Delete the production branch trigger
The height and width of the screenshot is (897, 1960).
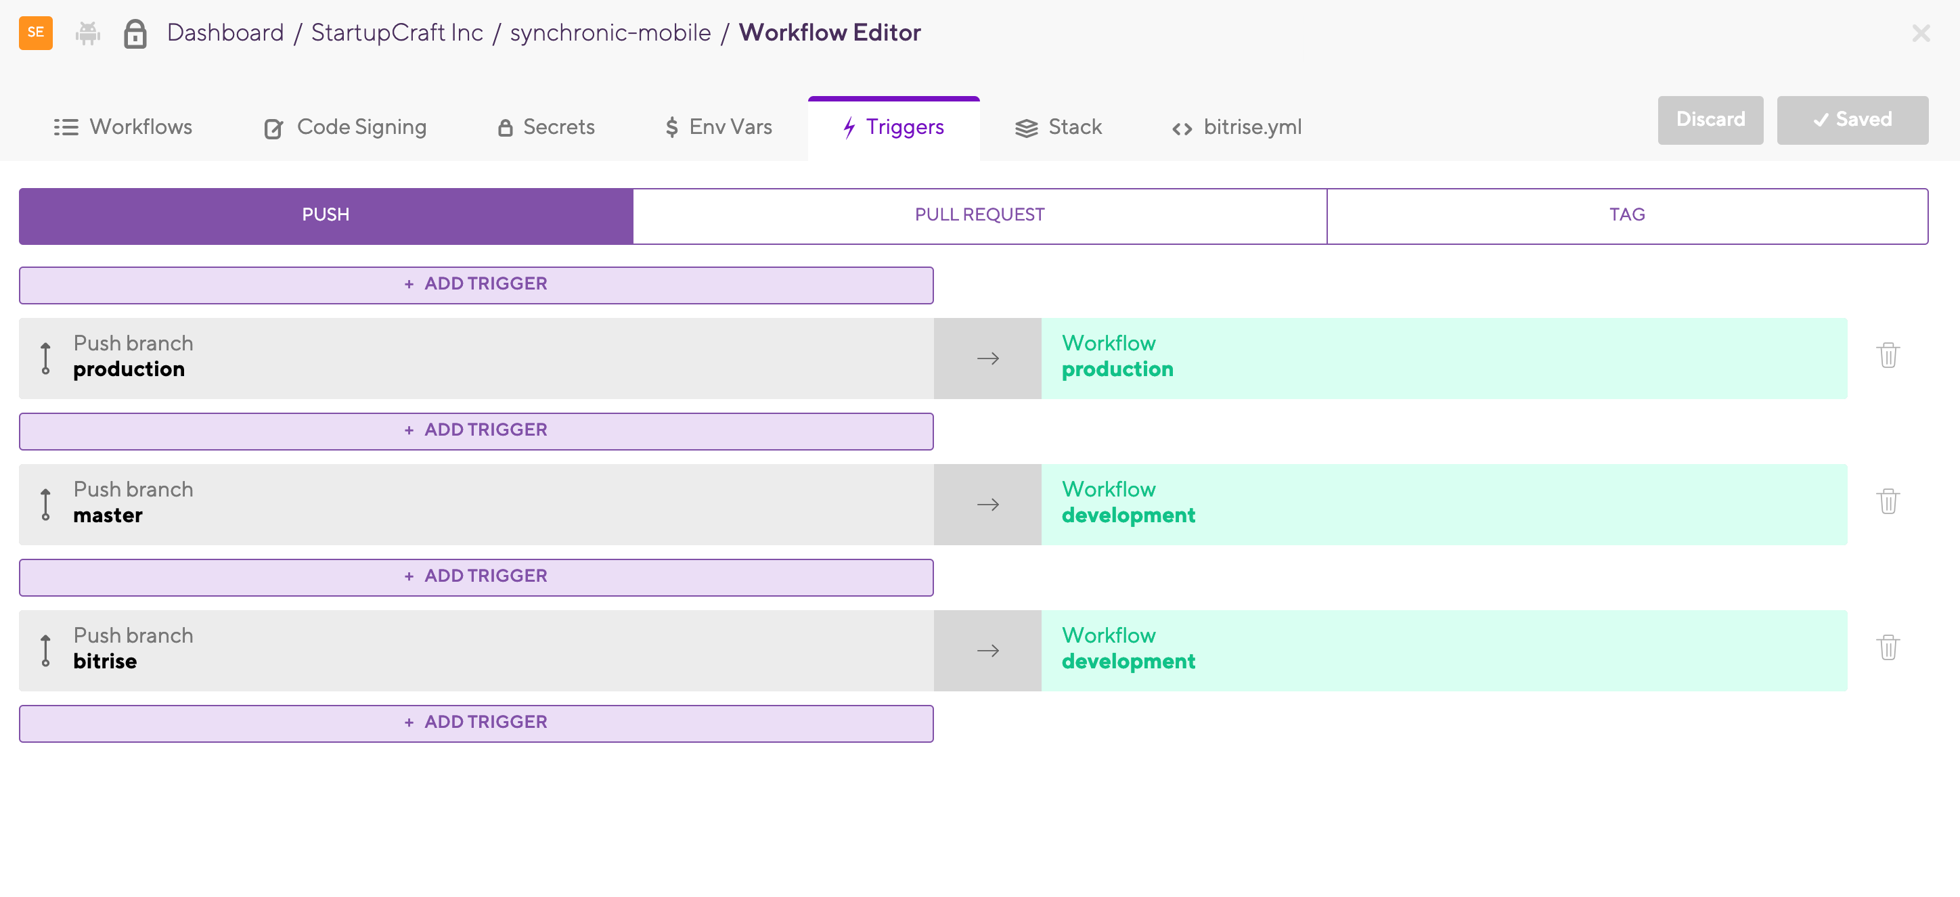[1889, 355]
